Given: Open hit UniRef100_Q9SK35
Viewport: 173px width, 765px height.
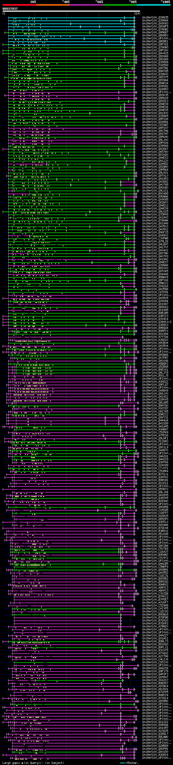Looking at the screenshot, I should point(155,95).
